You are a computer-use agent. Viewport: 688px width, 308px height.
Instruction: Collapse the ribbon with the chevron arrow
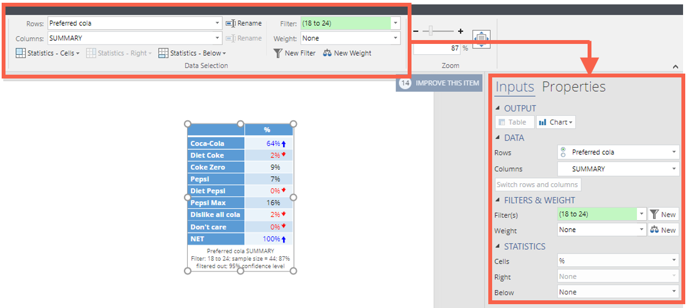pyautogui.click(x=675, y=66)
